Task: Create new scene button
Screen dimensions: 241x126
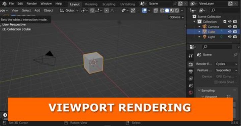Action: coord(180,4)
